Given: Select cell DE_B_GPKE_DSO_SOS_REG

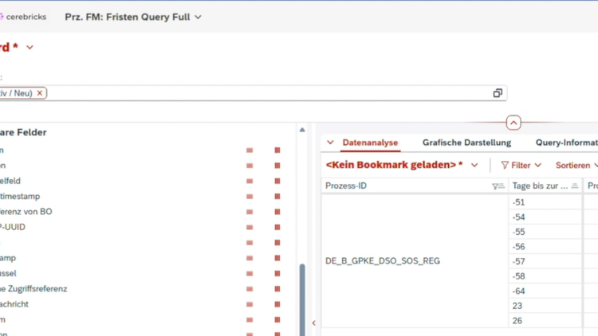Looking at the screenshot, I should [x=415, y=261].
